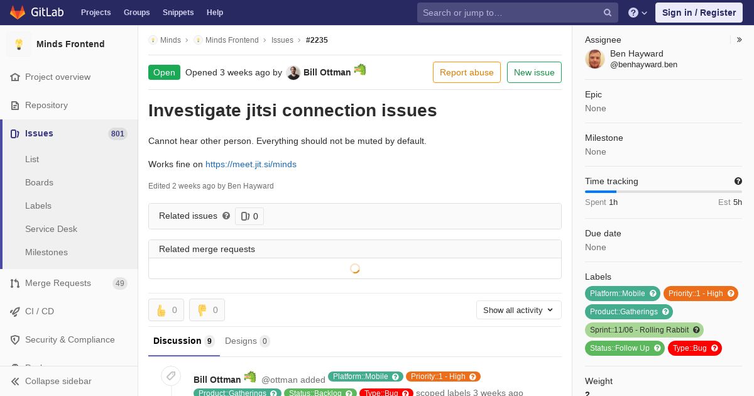Viewport: 754px width, 396px height.
Task: Click Ben Hayward assignee name
Action: click(x=637, y=53)
